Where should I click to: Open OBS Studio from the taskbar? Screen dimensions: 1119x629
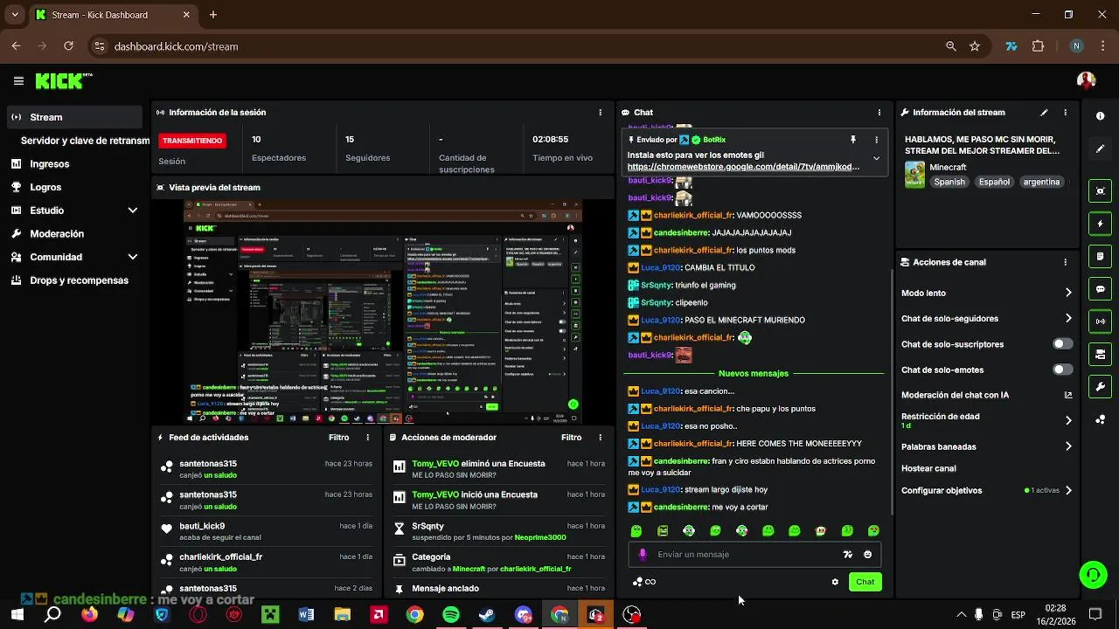coord(632,615)
